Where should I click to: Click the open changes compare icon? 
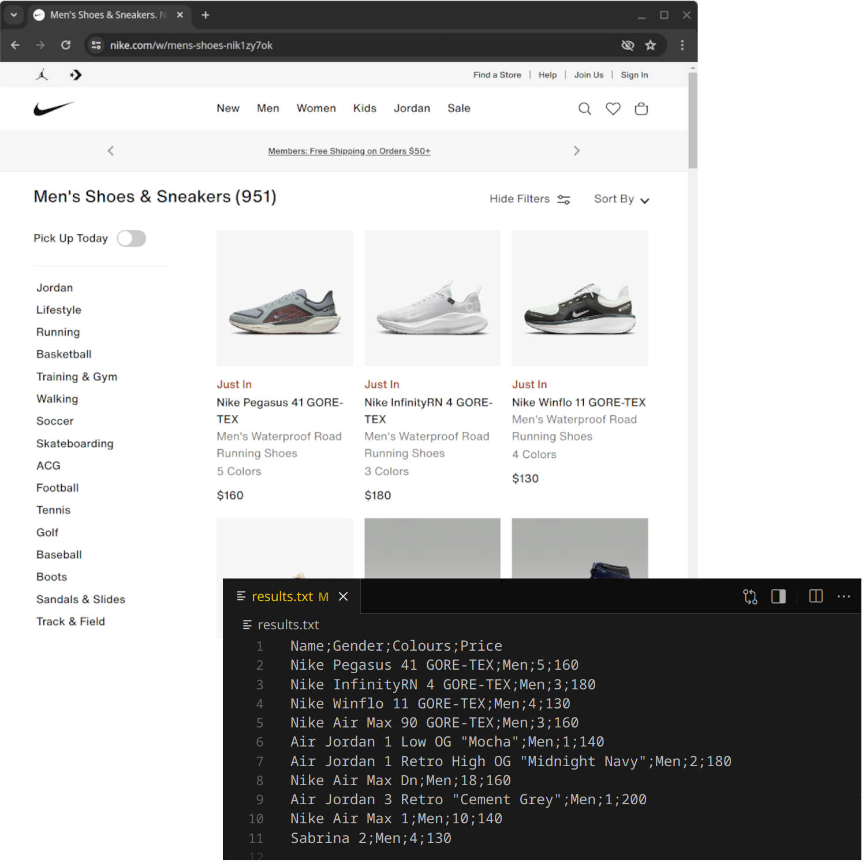pyautogui.click(x=749, y=596)
